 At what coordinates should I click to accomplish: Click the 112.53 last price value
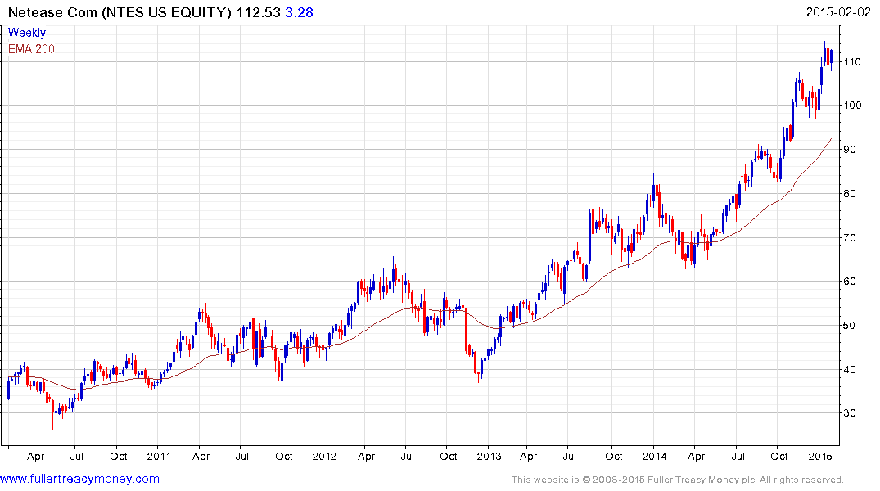coord(258,12)
